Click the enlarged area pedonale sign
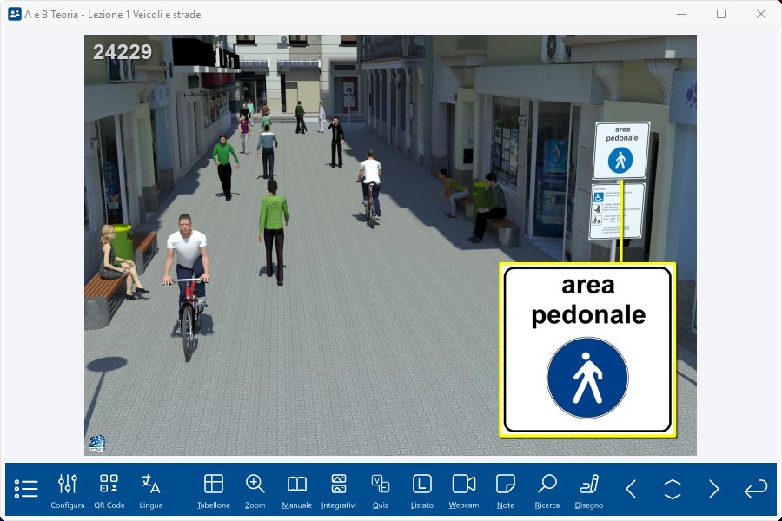782x521 pixels. 587,350
